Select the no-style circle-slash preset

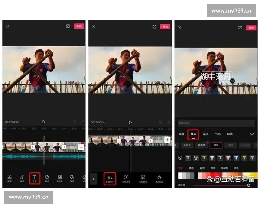point(180,158)
